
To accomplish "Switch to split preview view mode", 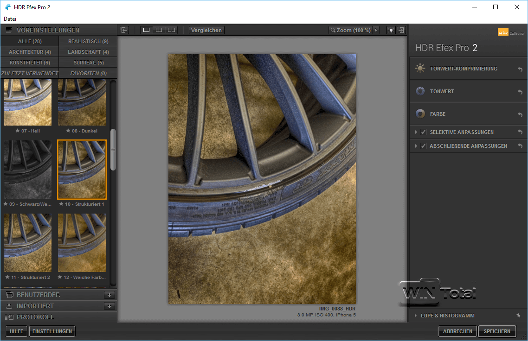I will pos(159,30).
